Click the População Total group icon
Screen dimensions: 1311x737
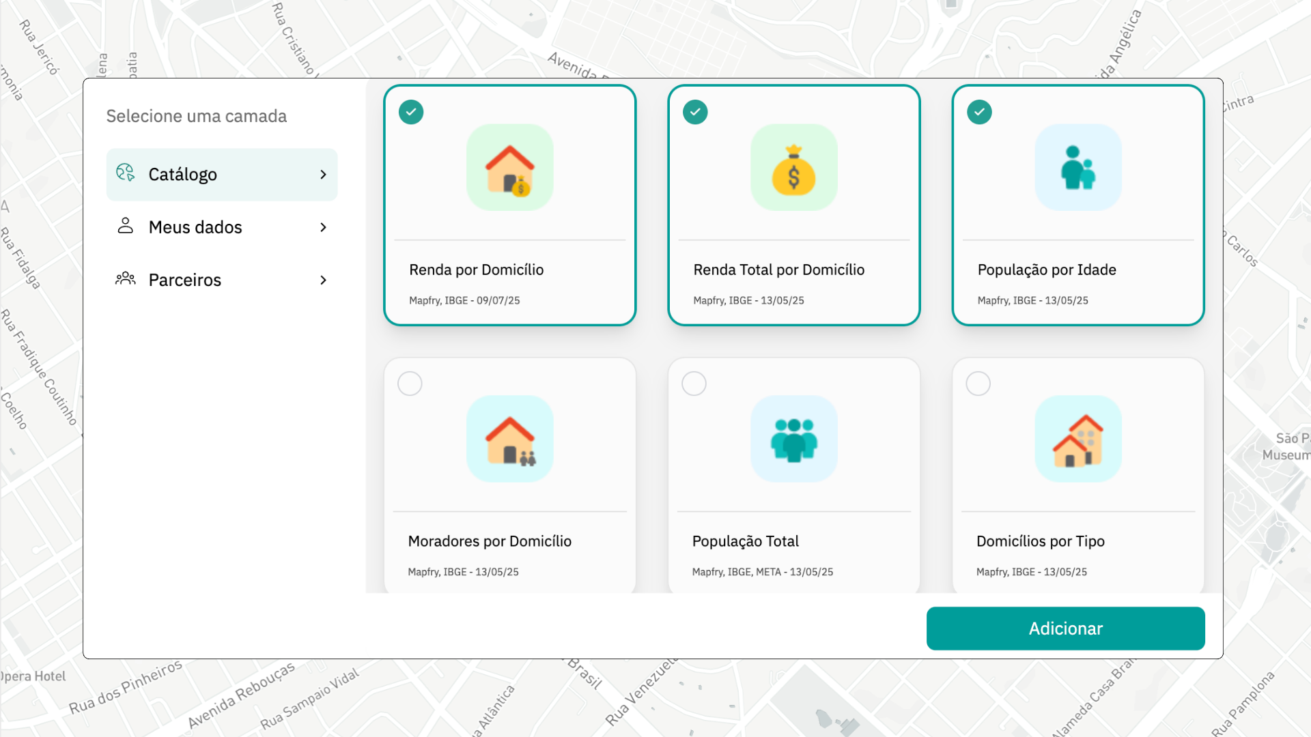click(793, 439)
